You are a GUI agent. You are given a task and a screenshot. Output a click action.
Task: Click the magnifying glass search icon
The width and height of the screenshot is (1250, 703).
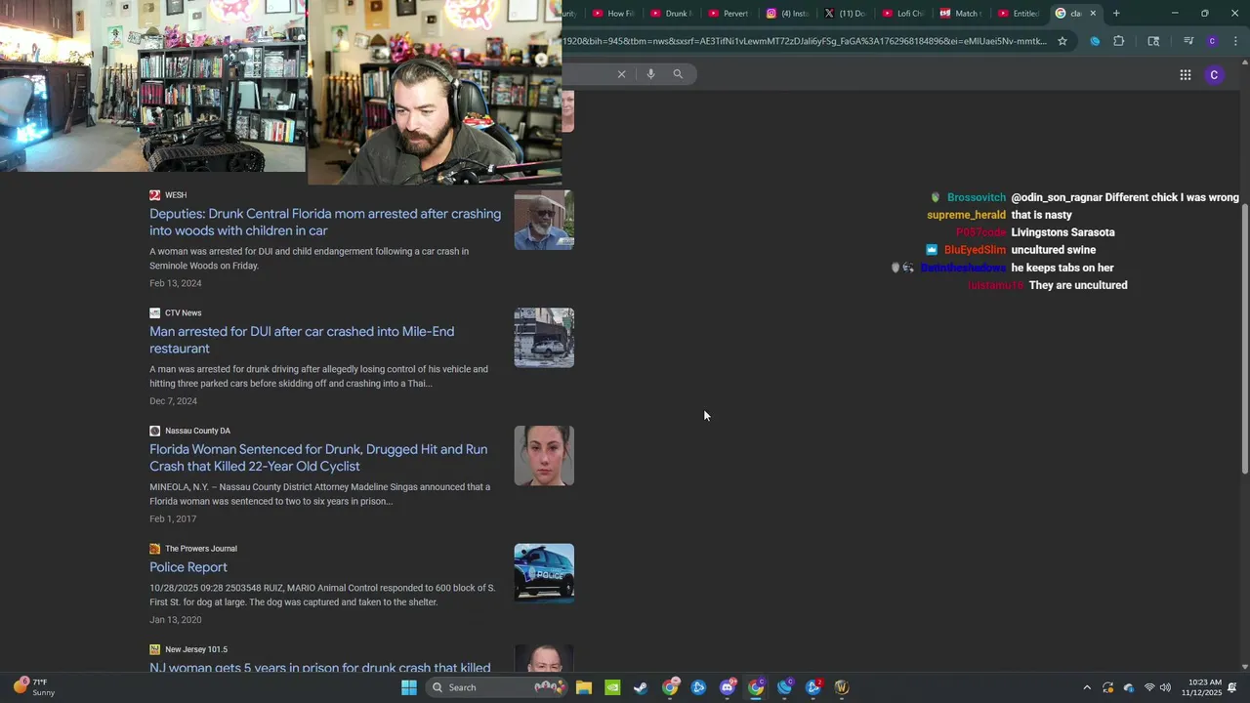coord(678,74)
